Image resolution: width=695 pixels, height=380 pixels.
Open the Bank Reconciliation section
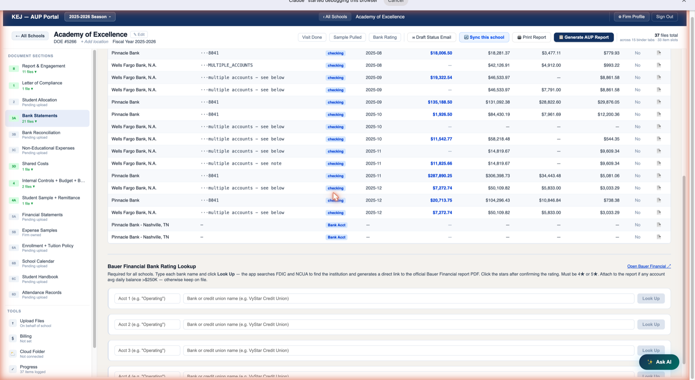[x=47, y=135]
